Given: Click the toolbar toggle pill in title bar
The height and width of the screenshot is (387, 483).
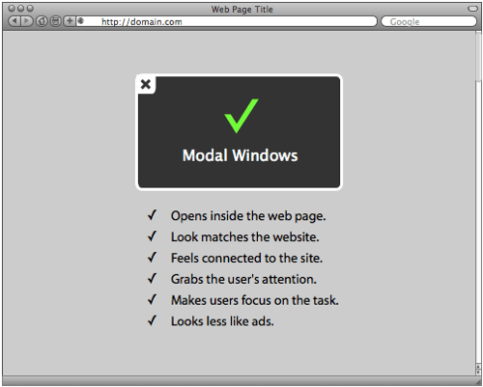Looking at the screenshot, I should pyautogui.click(x=472, y=9).
